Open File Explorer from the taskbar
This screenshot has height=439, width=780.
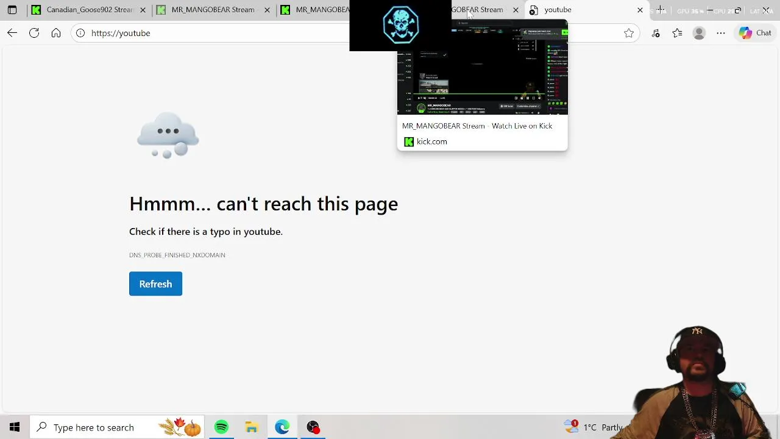(x=252, y=427)
